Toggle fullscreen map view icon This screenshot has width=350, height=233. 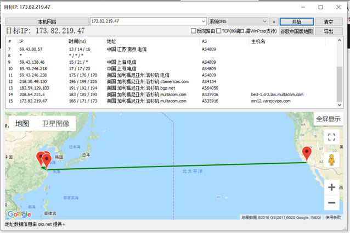331,137
